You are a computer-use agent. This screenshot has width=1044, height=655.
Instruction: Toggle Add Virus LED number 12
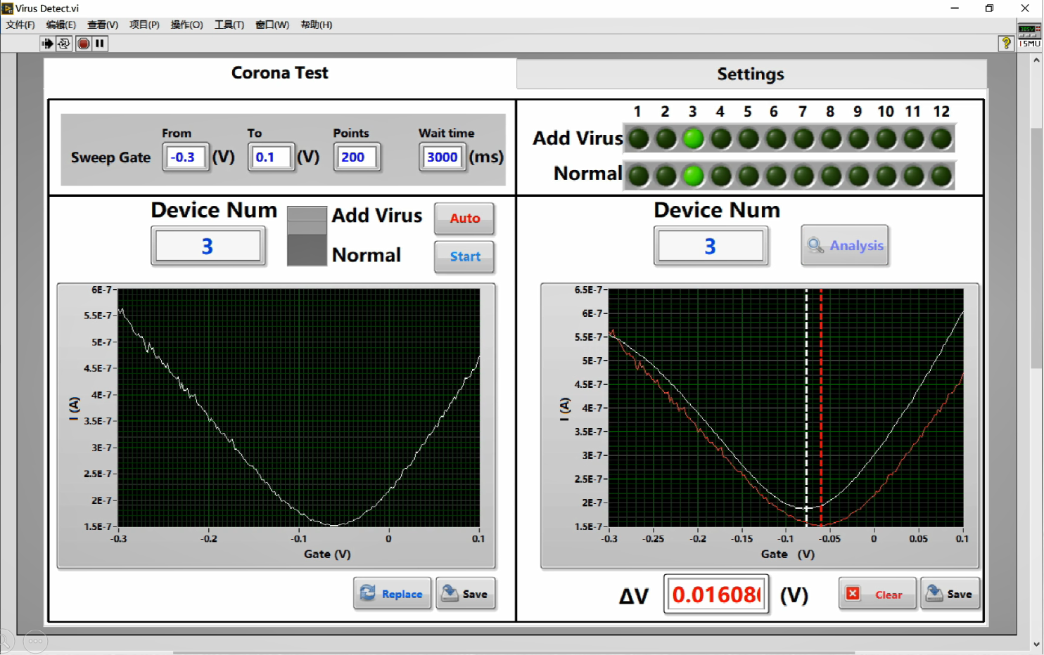click(x=941, y=138)
